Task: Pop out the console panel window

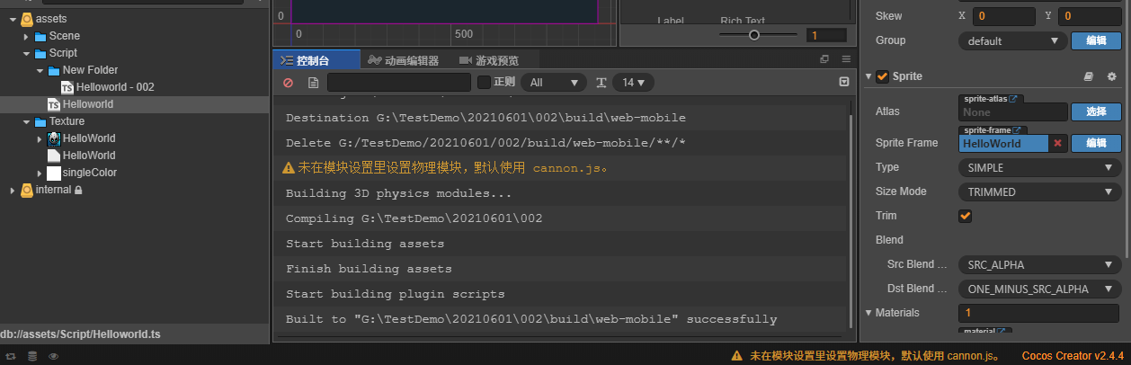Action: coord(824,59)
